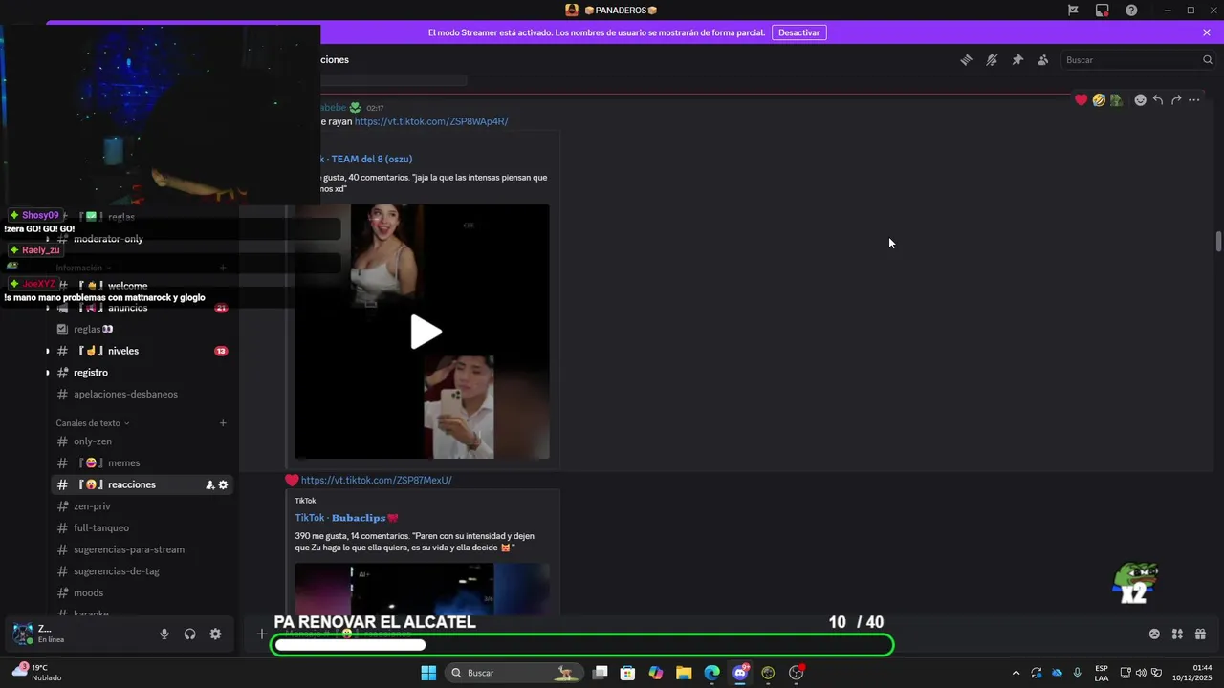Open the threads icon in channel header
1224x688 pixels.
966,59
